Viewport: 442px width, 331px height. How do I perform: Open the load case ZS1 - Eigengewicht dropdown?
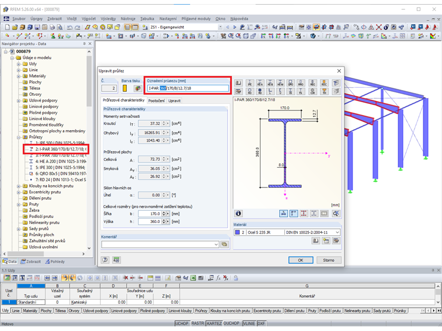coord(220,27)
